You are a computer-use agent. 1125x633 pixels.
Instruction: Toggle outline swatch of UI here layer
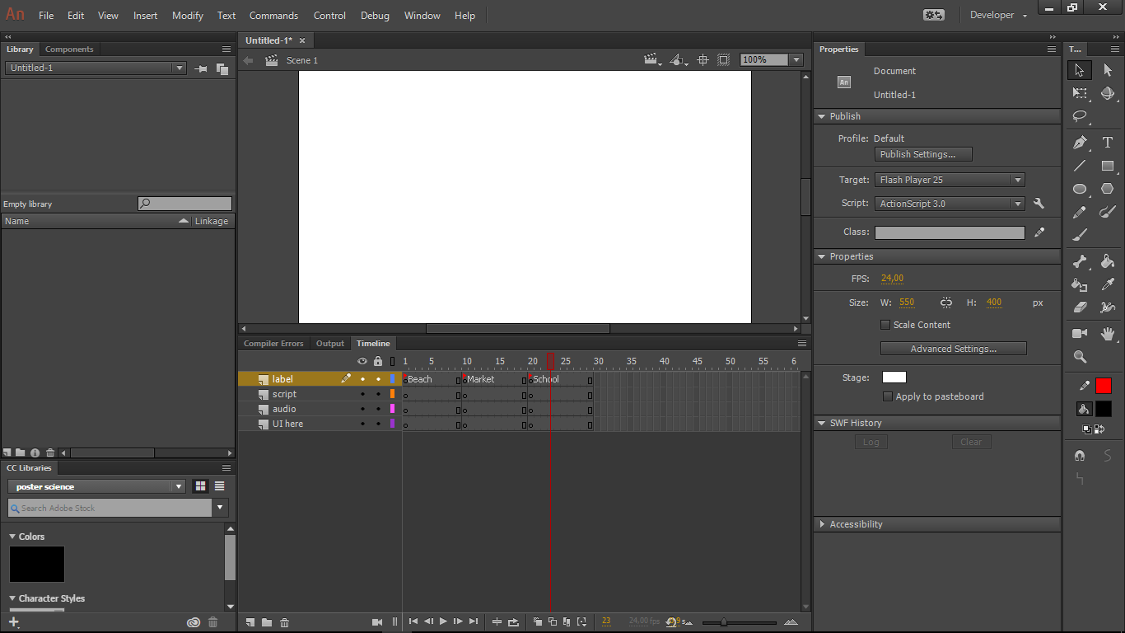tap(392, 424)
